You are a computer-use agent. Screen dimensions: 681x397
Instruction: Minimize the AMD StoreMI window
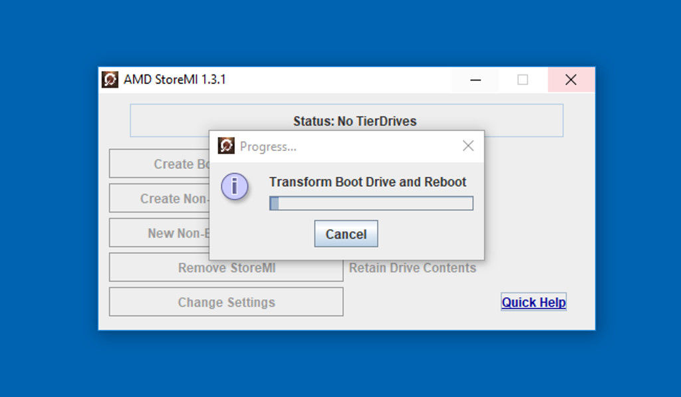point(476,80)
